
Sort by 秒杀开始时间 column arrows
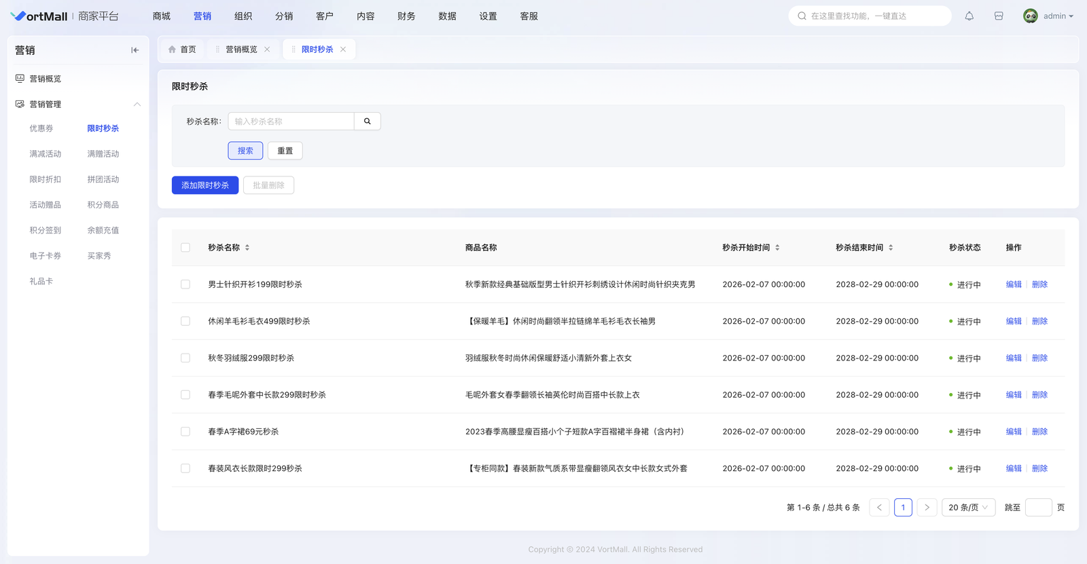pos(777,248)
